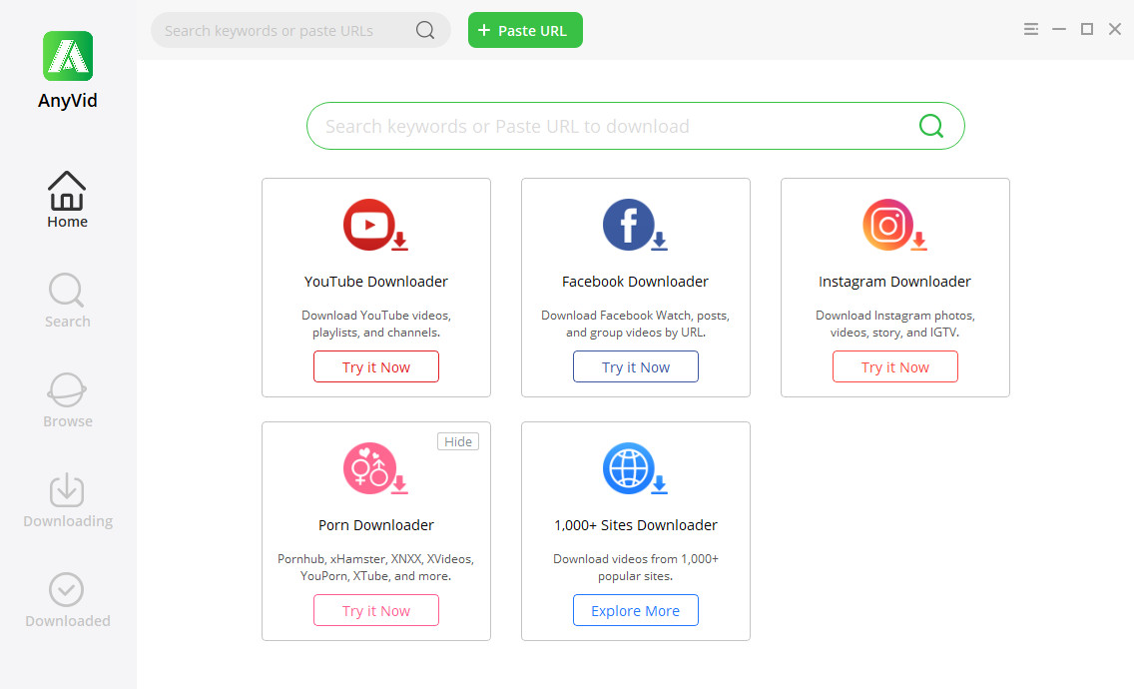Click the YouTube Downloader title

[376, 282]
